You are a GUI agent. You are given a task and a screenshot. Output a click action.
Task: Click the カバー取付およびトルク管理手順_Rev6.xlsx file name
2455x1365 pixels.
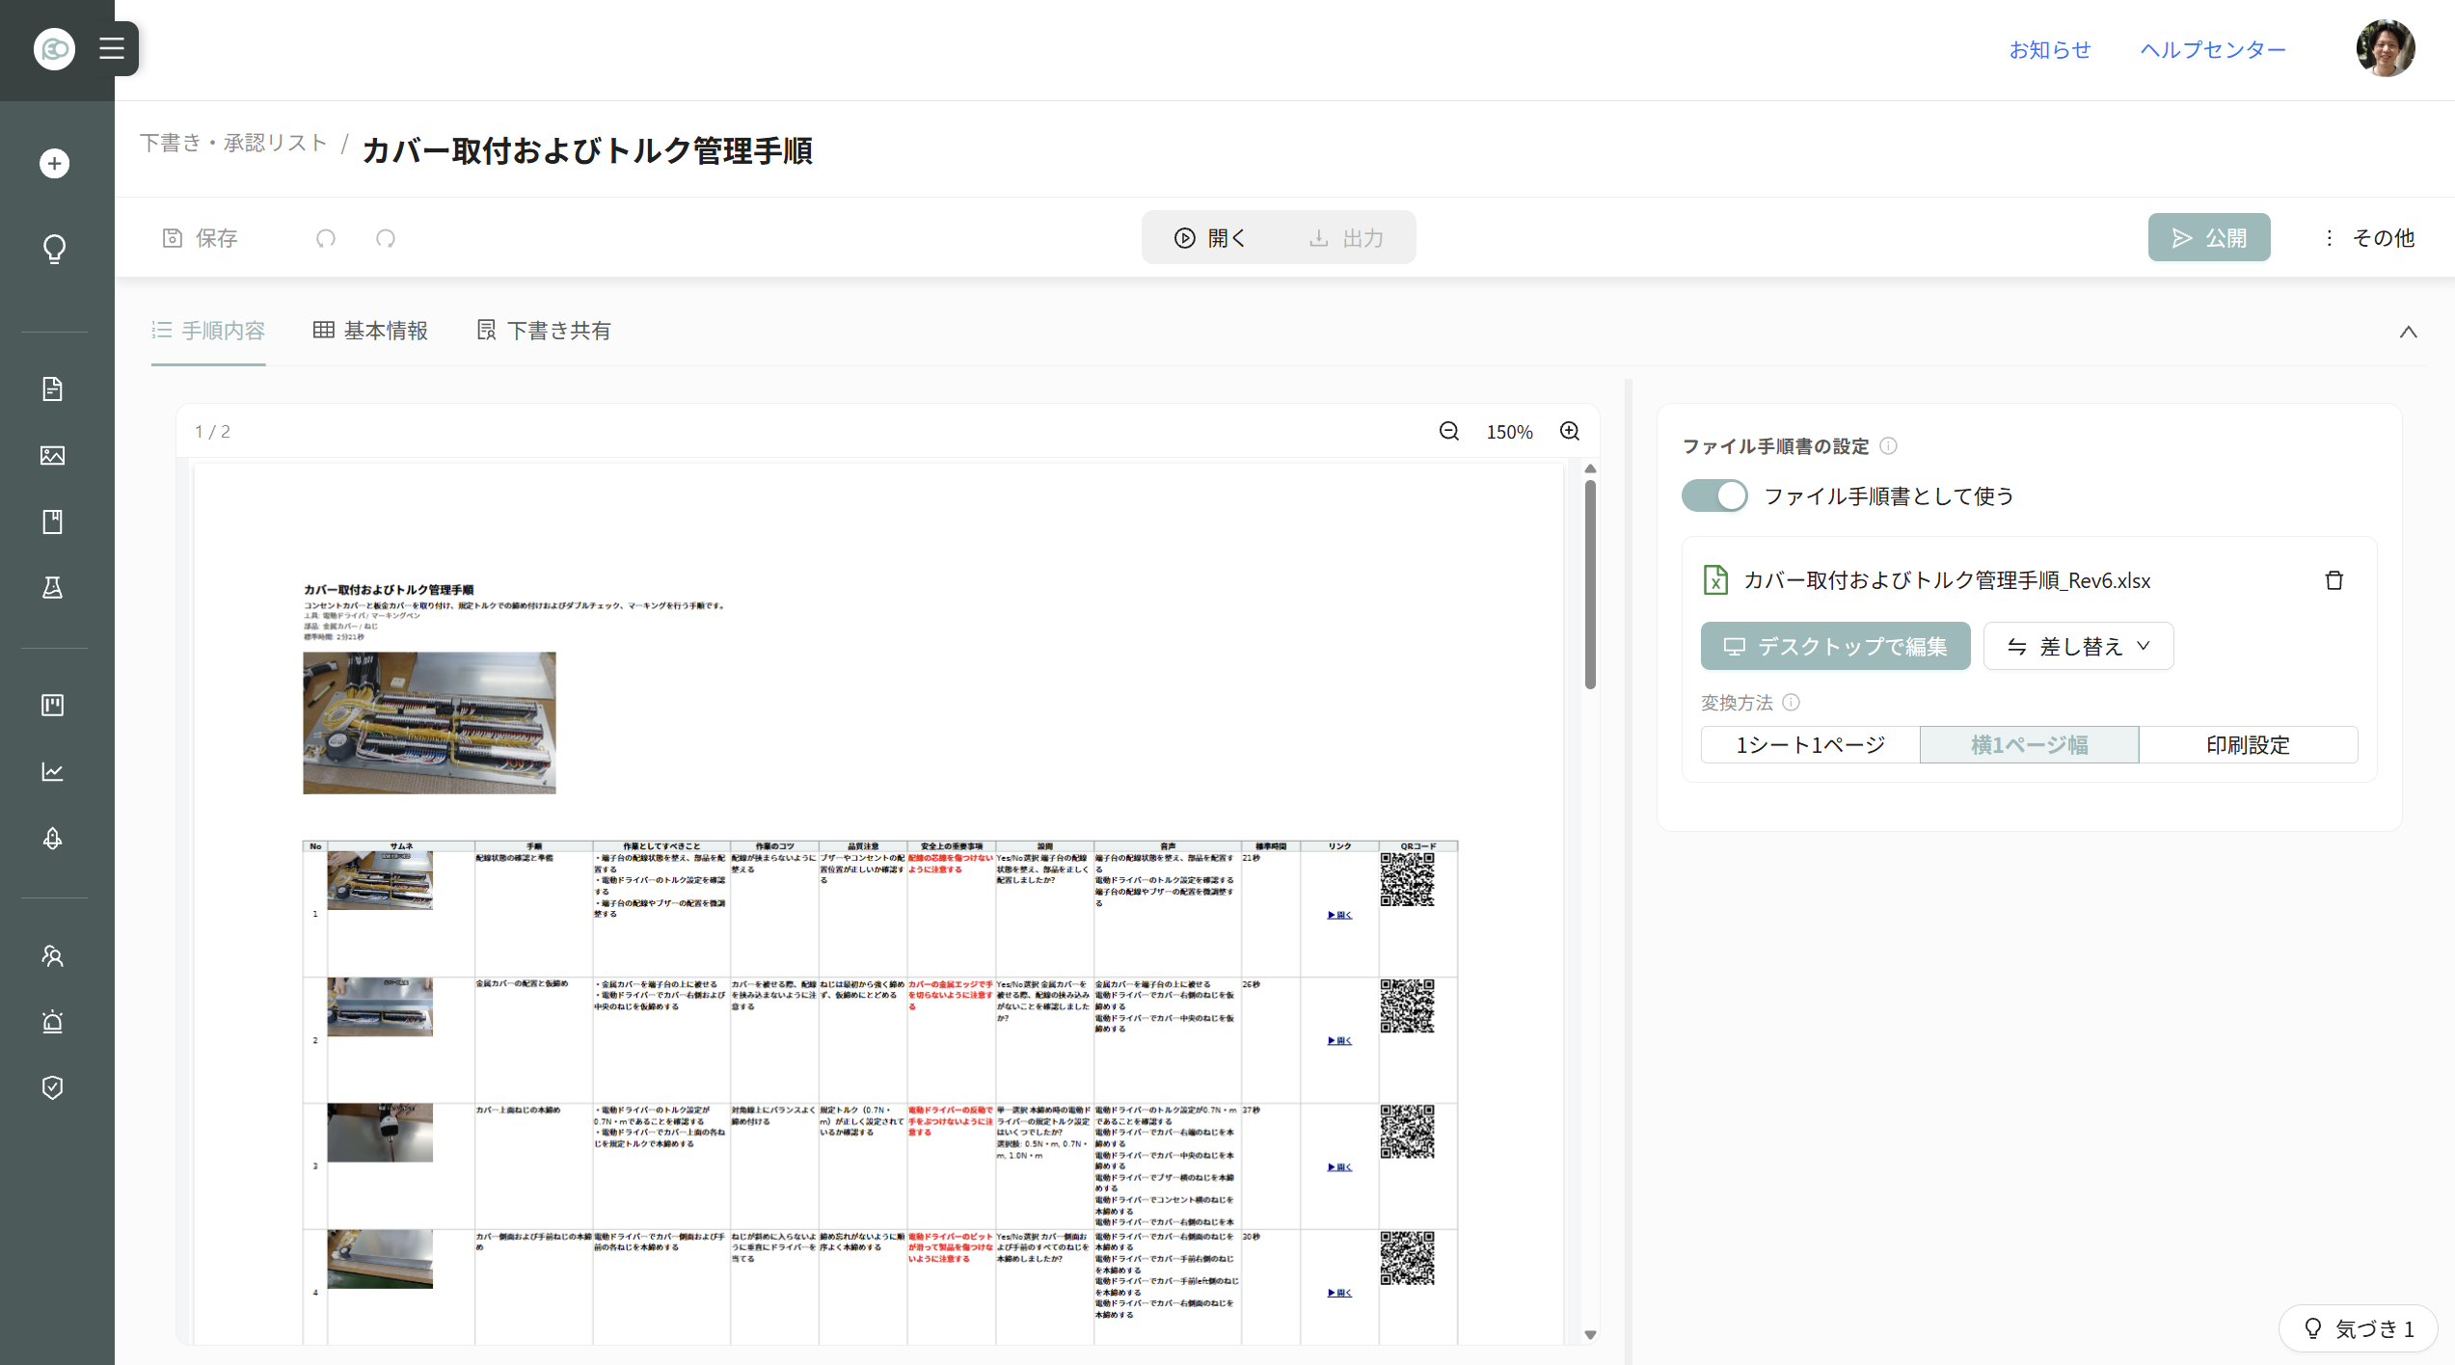coord(1947,580)
